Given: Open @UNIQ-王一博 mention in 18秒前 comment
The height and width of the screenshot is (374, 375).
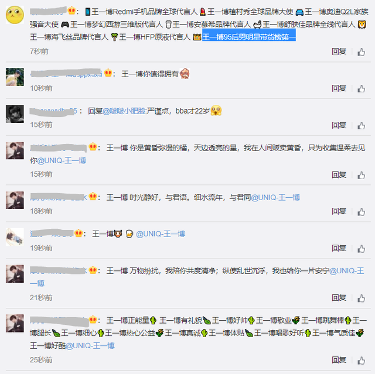Looking at the screenshot, I should pyautogui.click(x=275, y=197).
